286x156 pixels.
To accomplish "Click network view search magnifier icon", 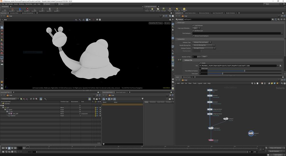I will tap(282, 83).
